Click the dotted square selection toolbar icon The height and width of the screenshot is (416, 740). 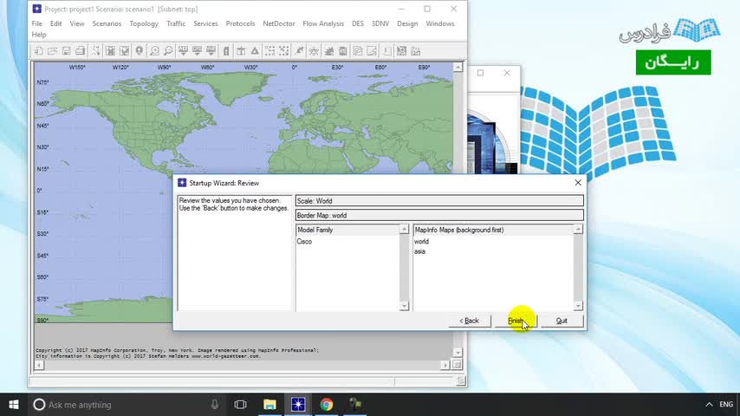point(270,51)
